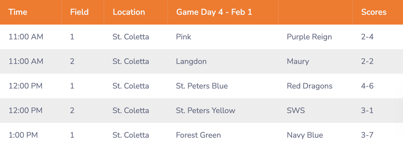Click the 2-4 score
The height and width of the screenshot is (148, 403).
(x=367, y=37)
